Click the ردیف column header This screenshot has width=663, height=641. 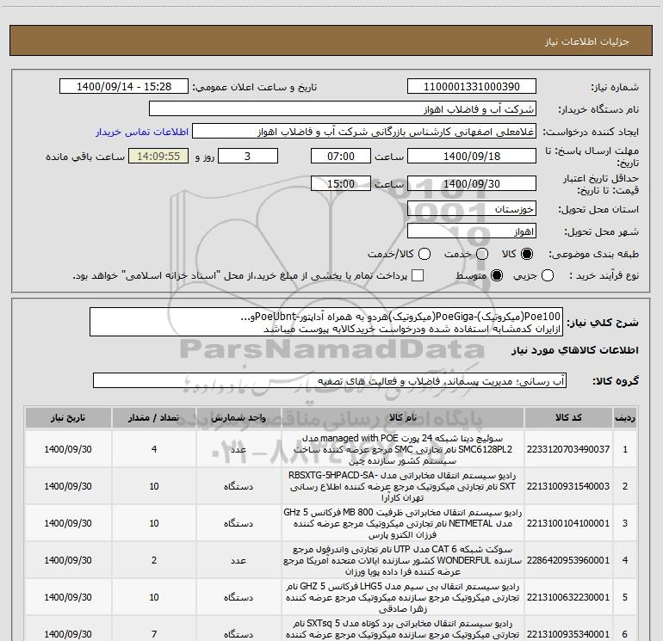point(625,417)
